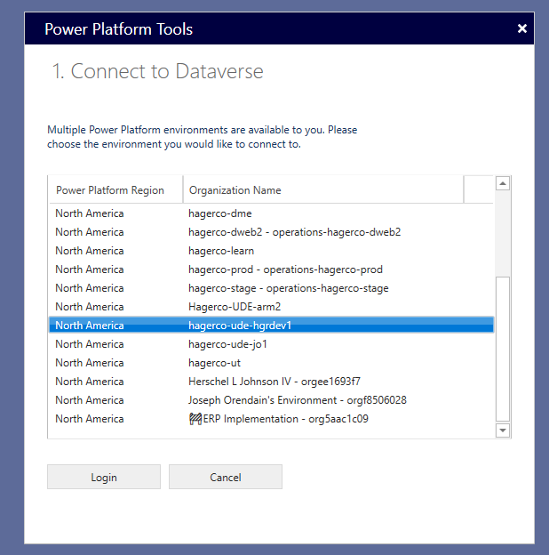The height and width of the screenshot is (555, 549).
Task: Click North America cell in Hagerco-UDE-arm2 row
Action: click(90, 307)
